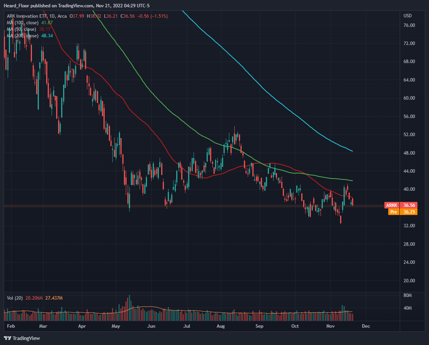The image size is (429, 345).
Task: Click the Jul label on the time axis
Action: click(187, 326)
